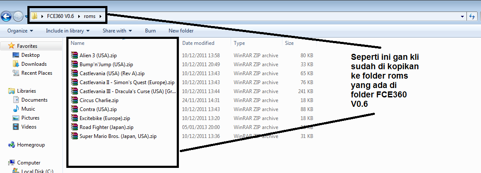Image resolution: width=481 pixels, height=173 pixels.
Task: Click the Documents library icon
Action: [16, 100]
